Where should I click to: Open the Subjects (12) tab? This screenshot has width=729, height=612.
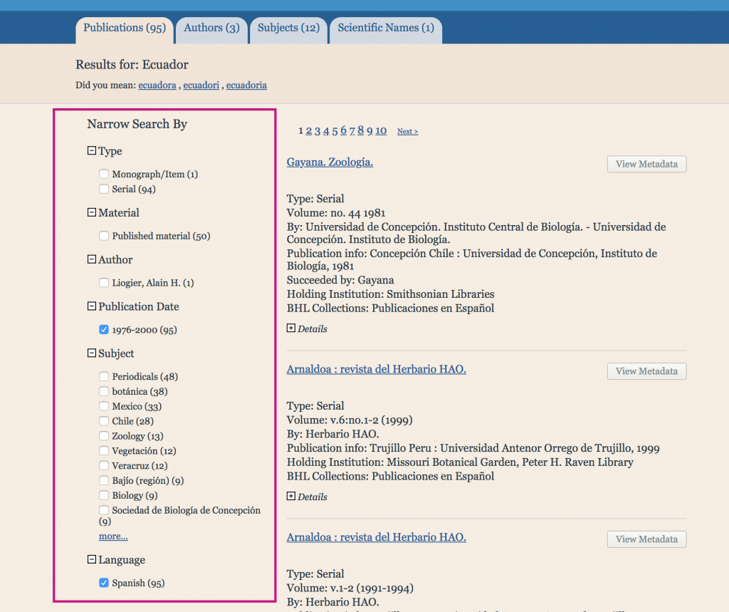[x=288, y=27]
